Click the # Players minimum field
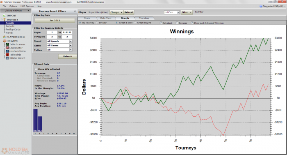 point(52,37)
